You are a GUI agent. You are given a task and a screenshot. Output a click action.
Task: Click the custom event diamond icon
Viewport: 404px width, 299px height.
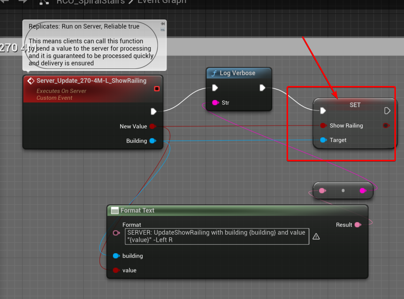point(31,81)
